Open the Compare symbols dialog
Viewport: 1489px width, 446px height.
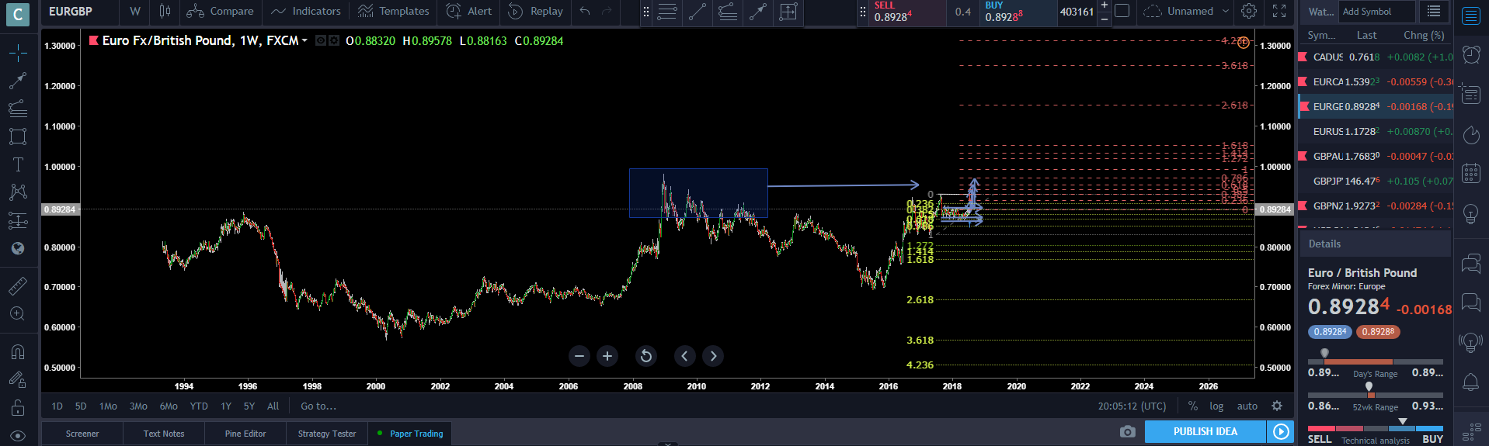[221, 11]
